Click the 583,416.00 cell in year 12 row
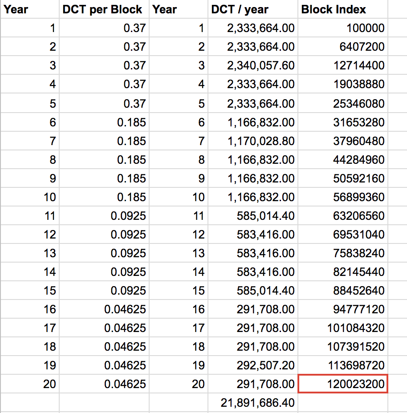Screen dimensions: 407x413 tap(253, 235)
